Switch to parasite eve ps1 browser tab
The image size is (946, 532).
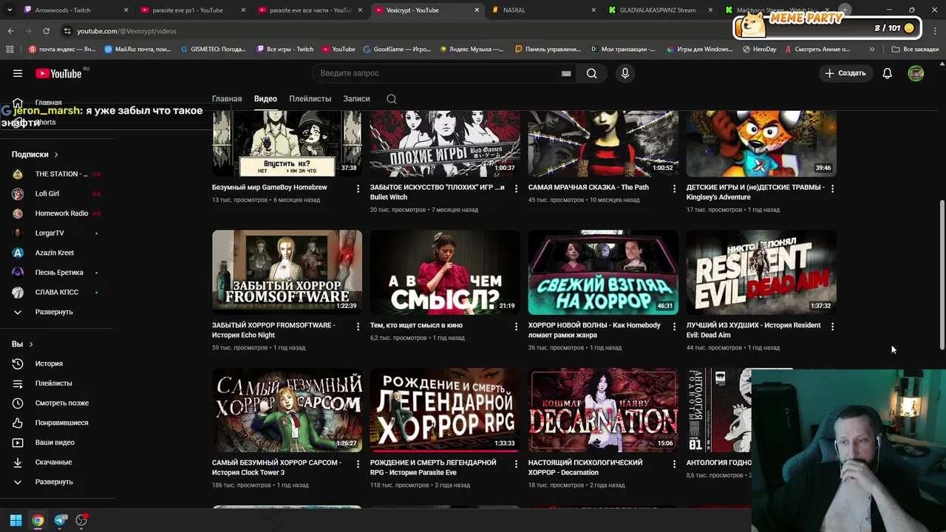(192, 10)
